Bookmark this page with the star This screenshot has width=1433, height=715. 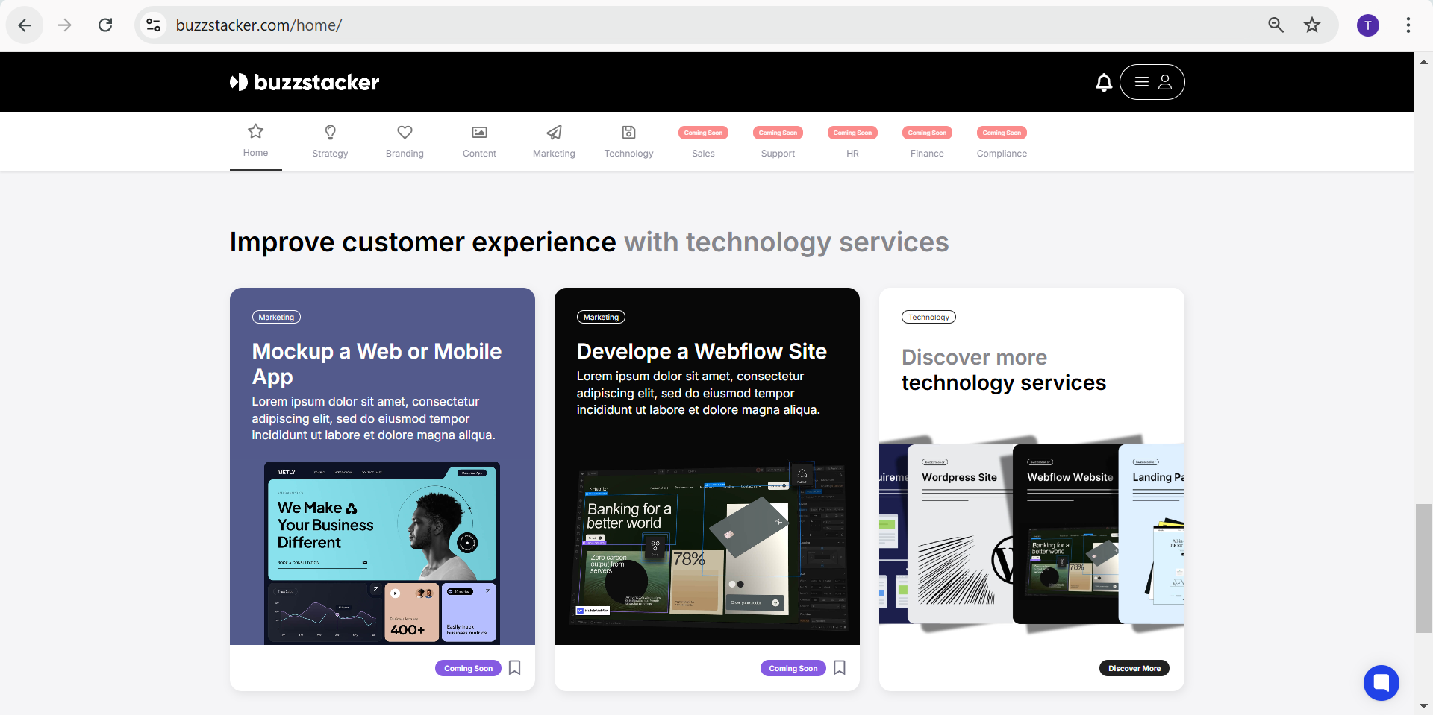[1312, 25]
